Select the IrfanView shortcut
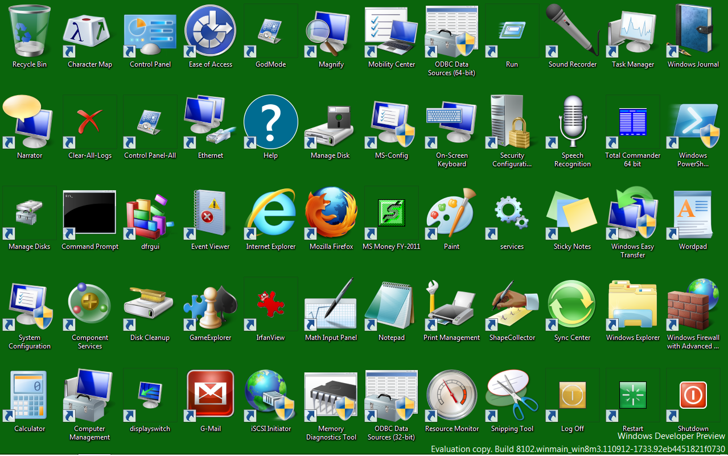The width and height of the screenshot is (728, 456). 271,304
